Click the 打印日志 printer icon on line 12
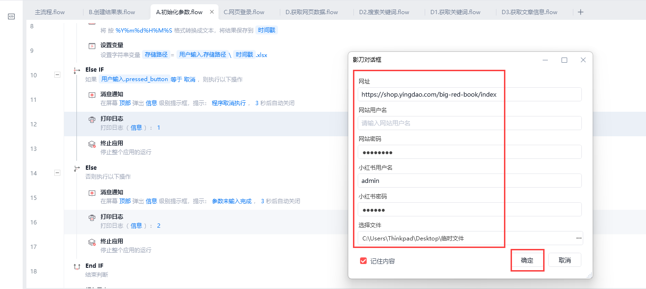 pos(92,119)
